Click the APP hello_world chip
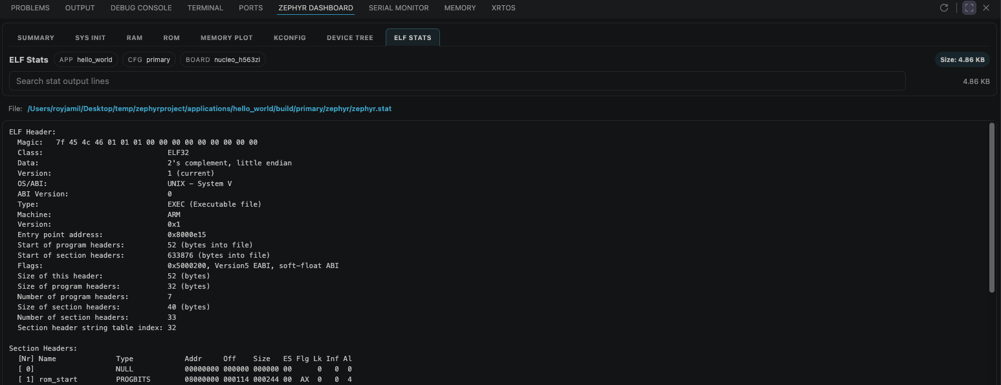1001x385 pixels. 85,59
